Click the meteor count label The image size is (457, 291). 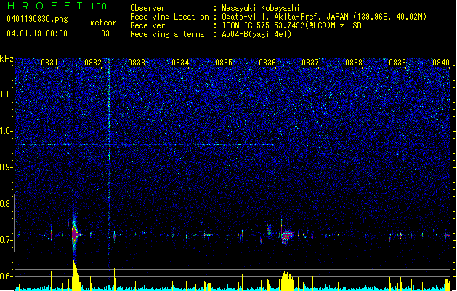103,23
